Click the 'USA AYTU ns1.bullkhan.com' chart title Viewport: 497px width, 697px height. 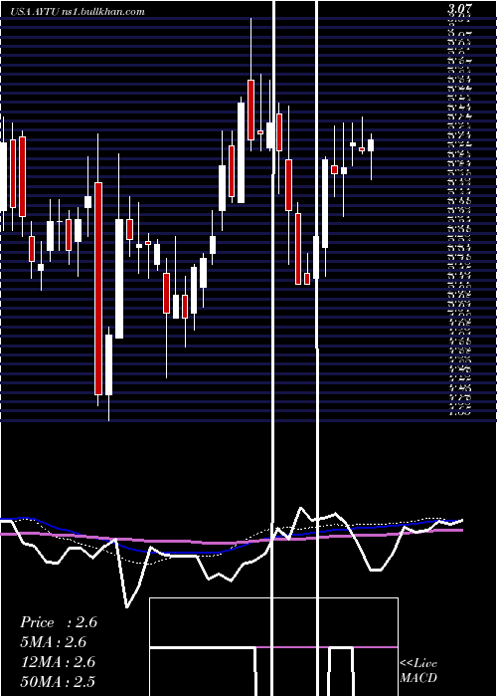coord(79,12)
